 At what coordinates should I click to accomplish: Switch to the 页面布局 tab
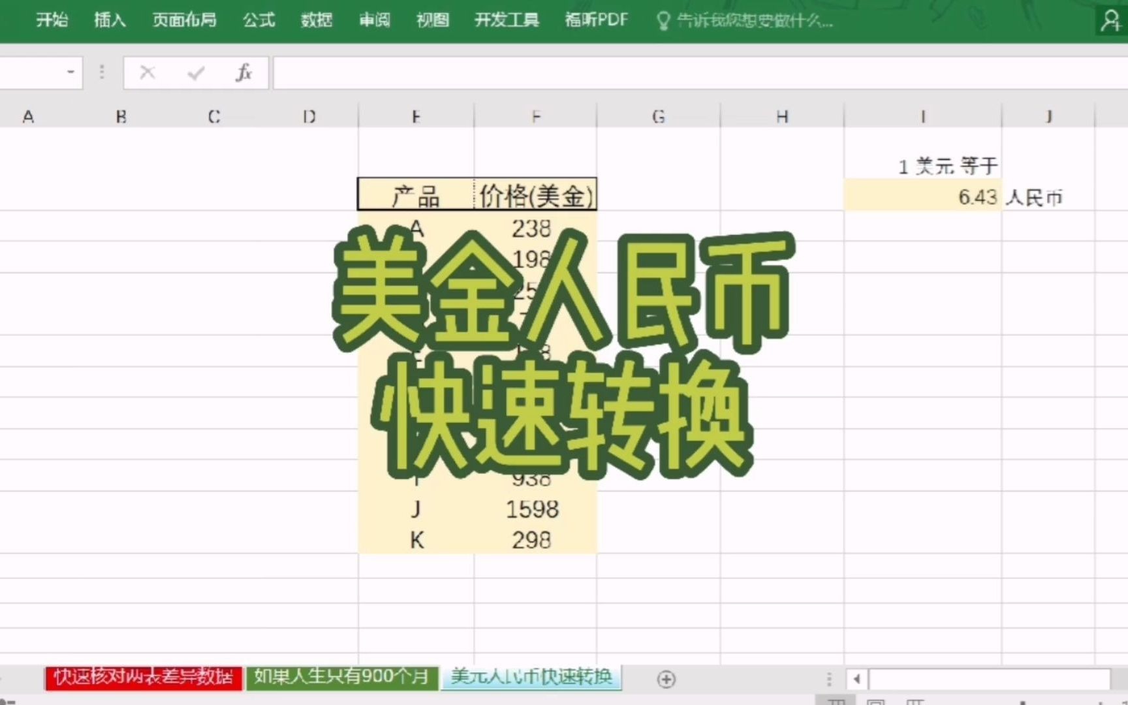click(x=184, y=20)
